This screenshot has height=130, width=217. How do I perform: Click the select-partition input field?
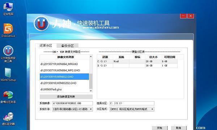click(x=132, y=103)
